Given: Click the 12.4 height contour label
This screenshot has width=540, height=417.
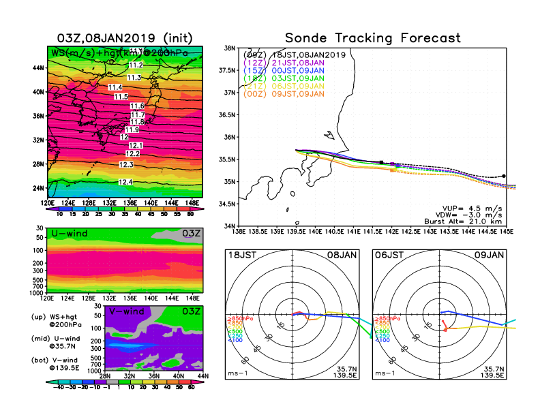Looking at the screenshot, I should click(125, 182).
